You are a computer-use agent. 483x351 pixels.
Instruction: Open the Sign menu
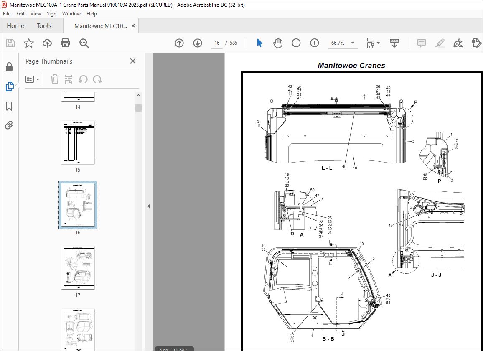coord(51,13)
